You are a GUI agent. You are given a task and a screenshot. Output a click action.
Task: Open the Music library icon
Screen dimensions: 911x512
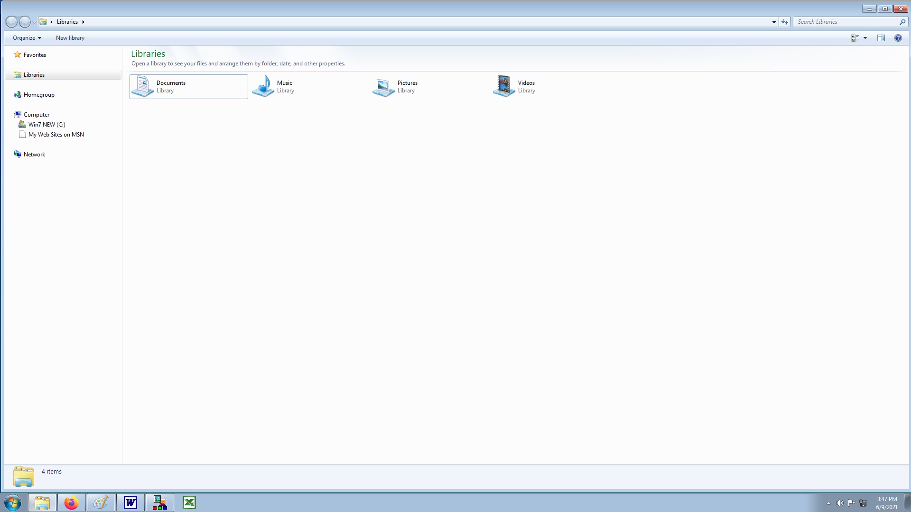[x=264, y=86]
